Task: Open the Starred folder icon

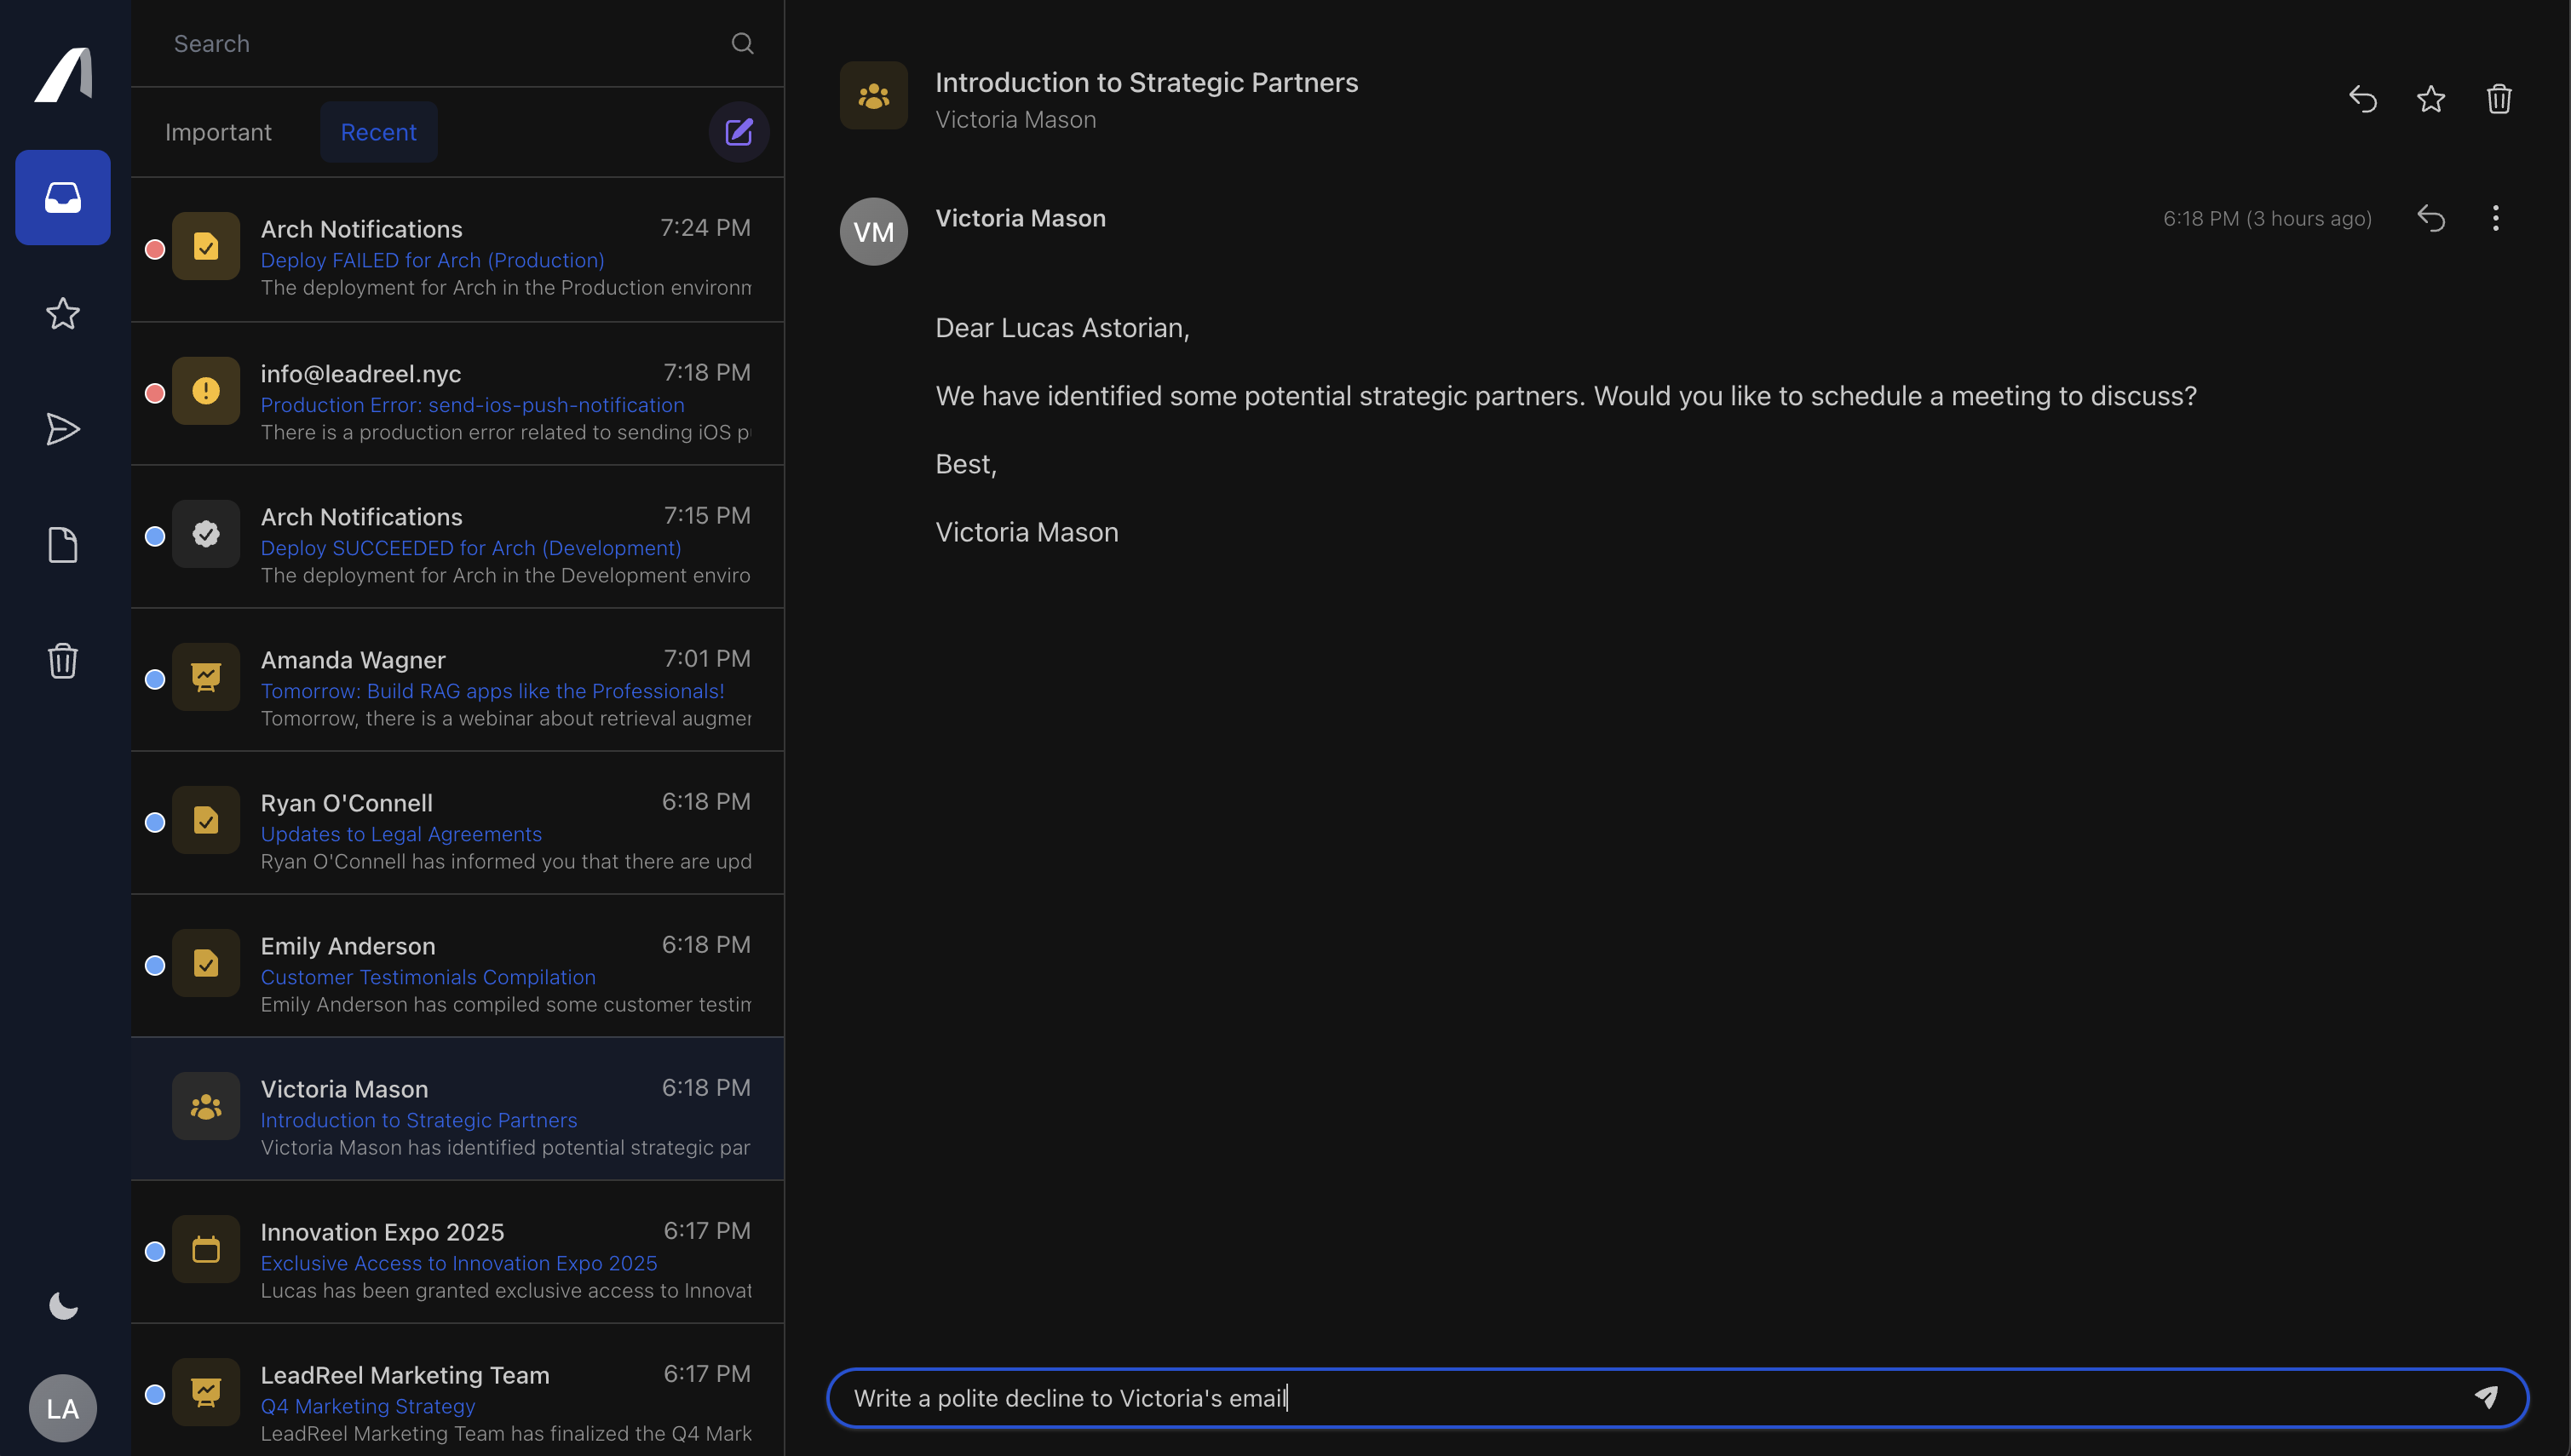Action: tap(62, 314)
